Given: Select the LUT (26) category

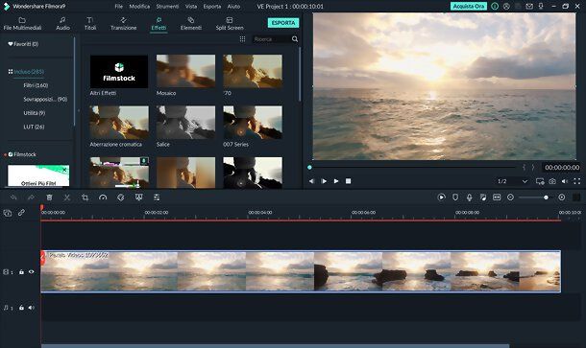Looking at the screenshot, I should [34, 127].
